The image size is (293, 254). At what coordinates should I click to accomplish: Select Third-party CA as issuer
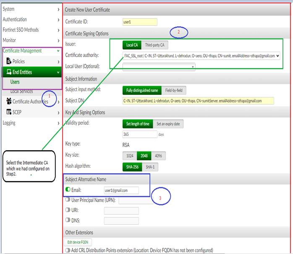click(154, 45)
